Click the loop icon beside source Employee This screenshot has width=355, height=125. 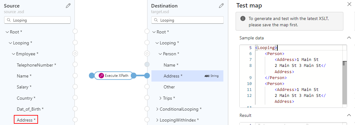75,53
